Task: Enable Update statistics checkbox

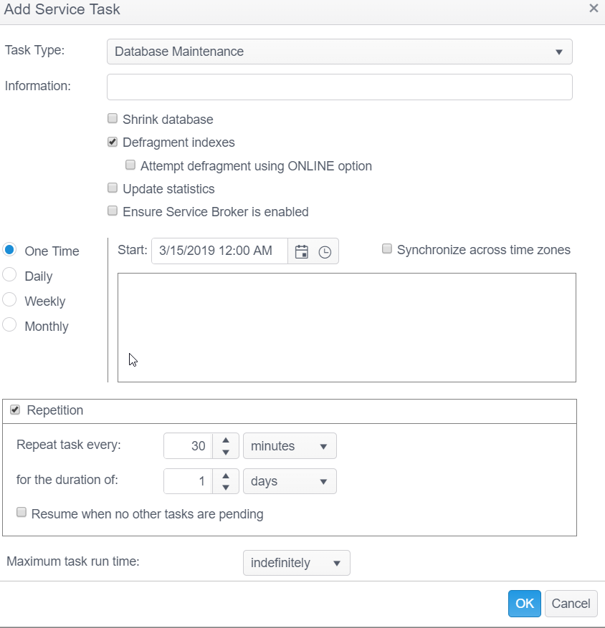Action: (113, 188)
